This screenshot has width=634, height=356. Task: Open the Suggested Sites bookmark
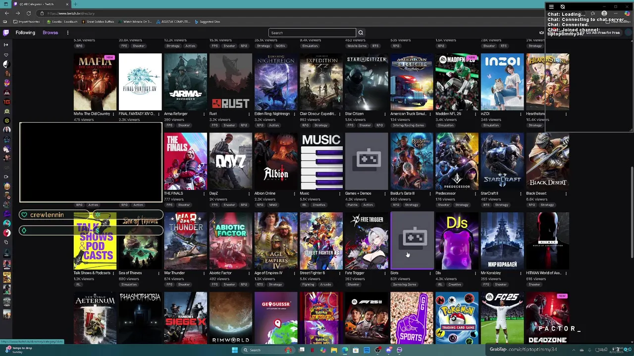208,22
